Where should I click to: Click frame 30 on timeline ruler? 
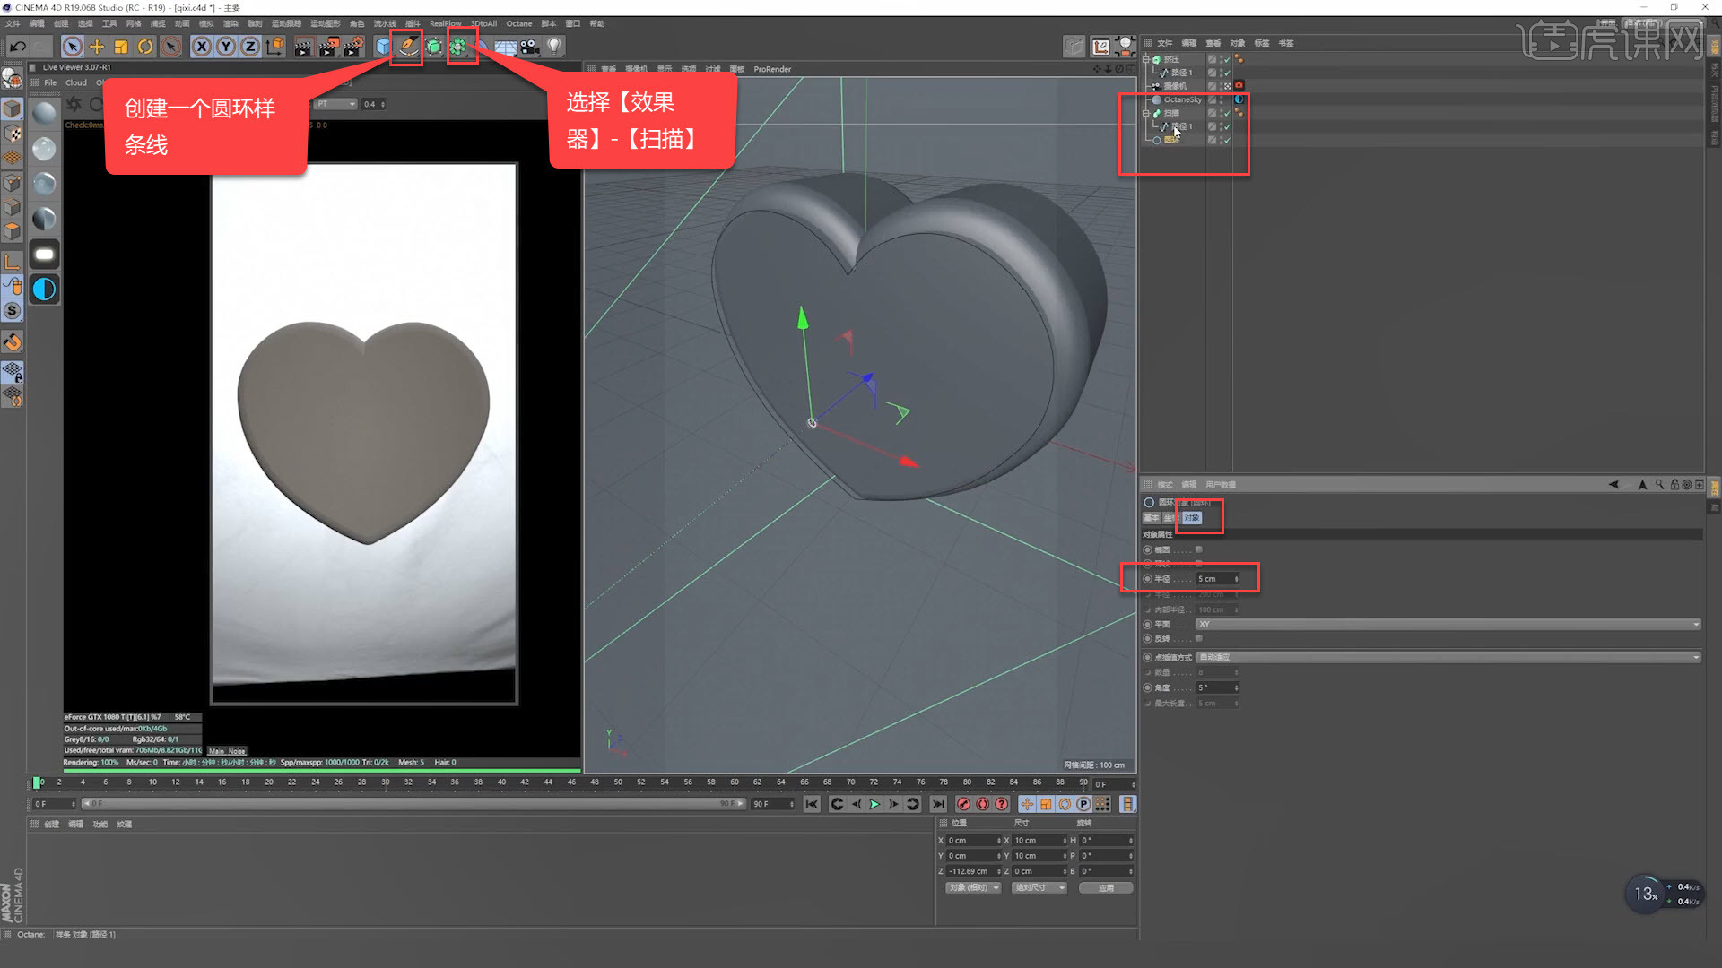click(385, 782)
